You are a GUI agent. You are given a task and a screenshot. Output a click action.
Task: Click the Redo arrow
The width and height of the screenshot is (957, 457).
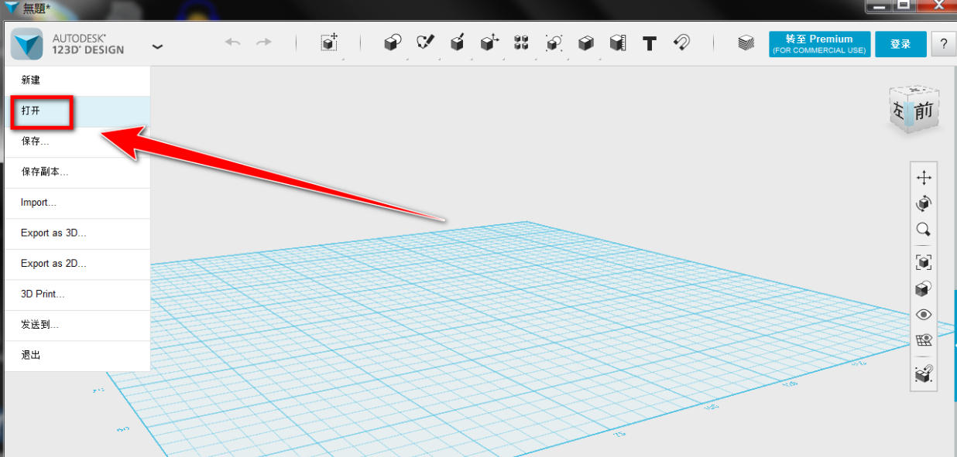coord(264,43)
